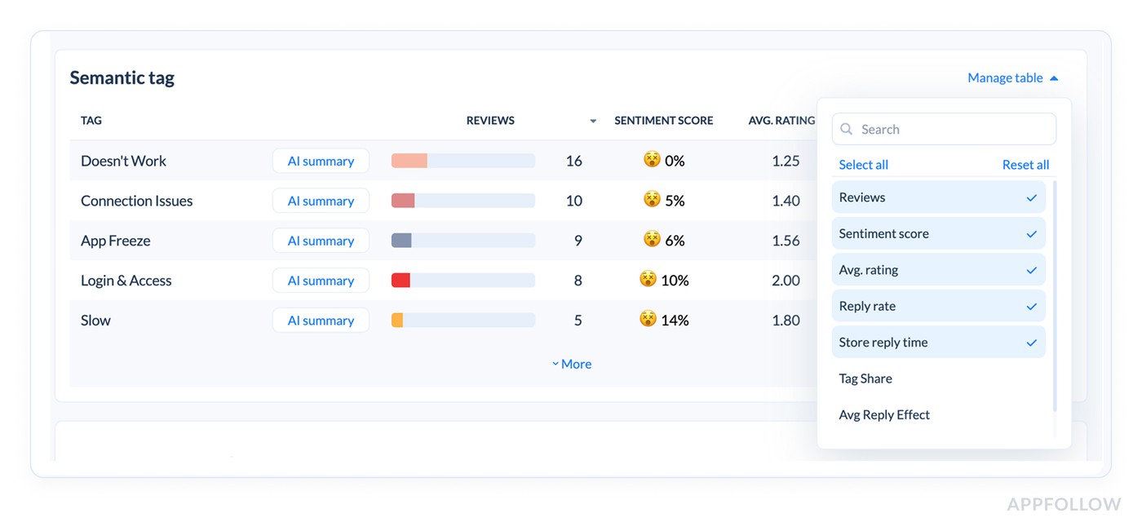Click the dizzy-face sentiment icon for Doesn't Work

point(648,161)
